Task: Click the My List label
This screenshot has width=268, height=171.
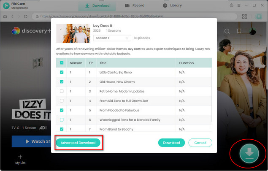Action: point(20,163)
